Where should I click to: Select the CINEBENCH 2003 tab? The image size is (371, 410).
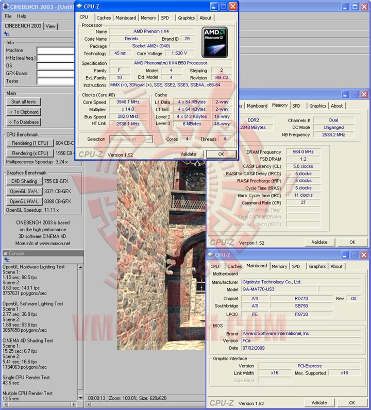coord(23,26)
